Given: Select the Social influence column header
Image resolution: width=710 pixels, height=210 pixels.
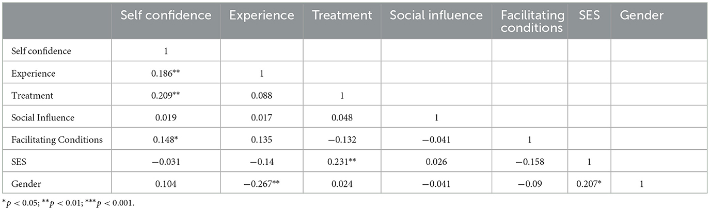Looking at the screenshot, I should pos(436,15).
